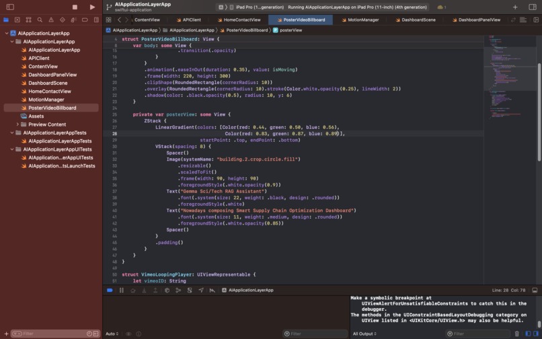Image resolution: width=542 pixels, height=339 pixels.
Task: Go forward in editor history
Action: point(126,20)
